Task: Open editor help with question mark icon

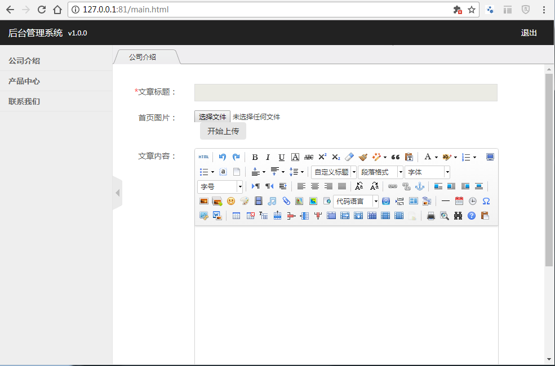Action: tap(472, 216)
